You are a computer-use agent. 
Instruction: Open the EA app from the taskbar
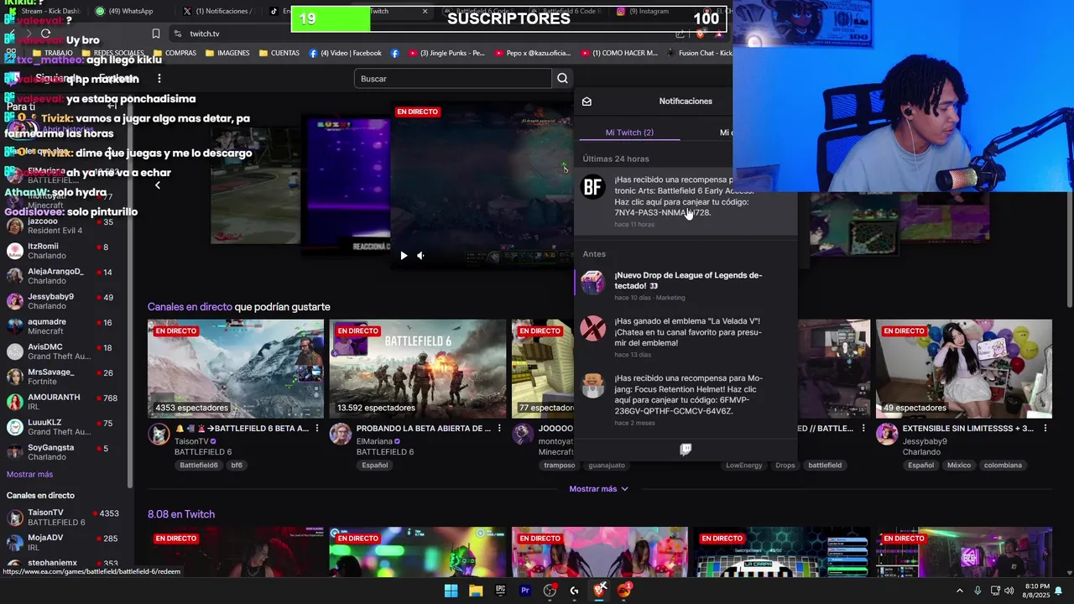click(x=624, y=591)
